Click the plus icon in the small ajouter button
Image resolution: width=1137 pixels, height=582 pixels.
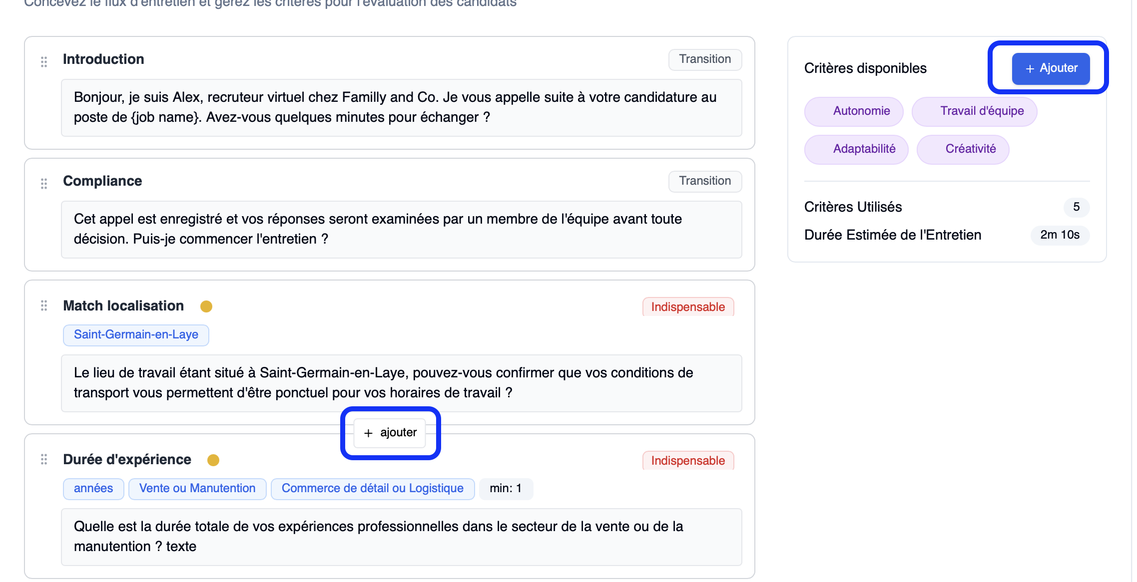coord(369,433)
